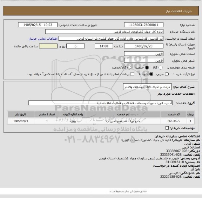
Task: Select the متوسط purchase type radio
Action: (x=151, y=74)
